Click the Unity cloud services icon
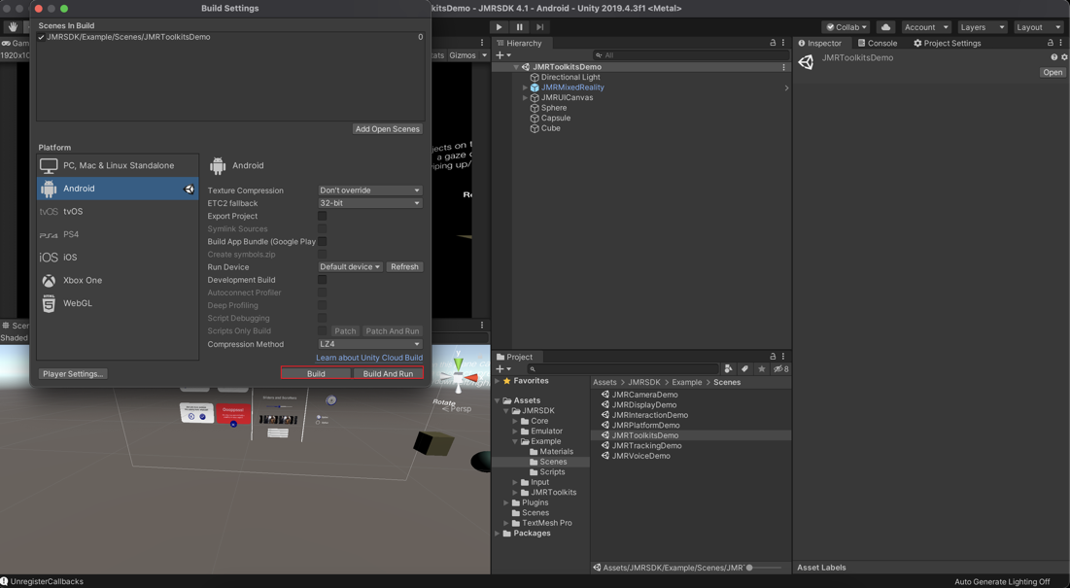This screenshot has width=1070, height=588. tap(884, 26)
